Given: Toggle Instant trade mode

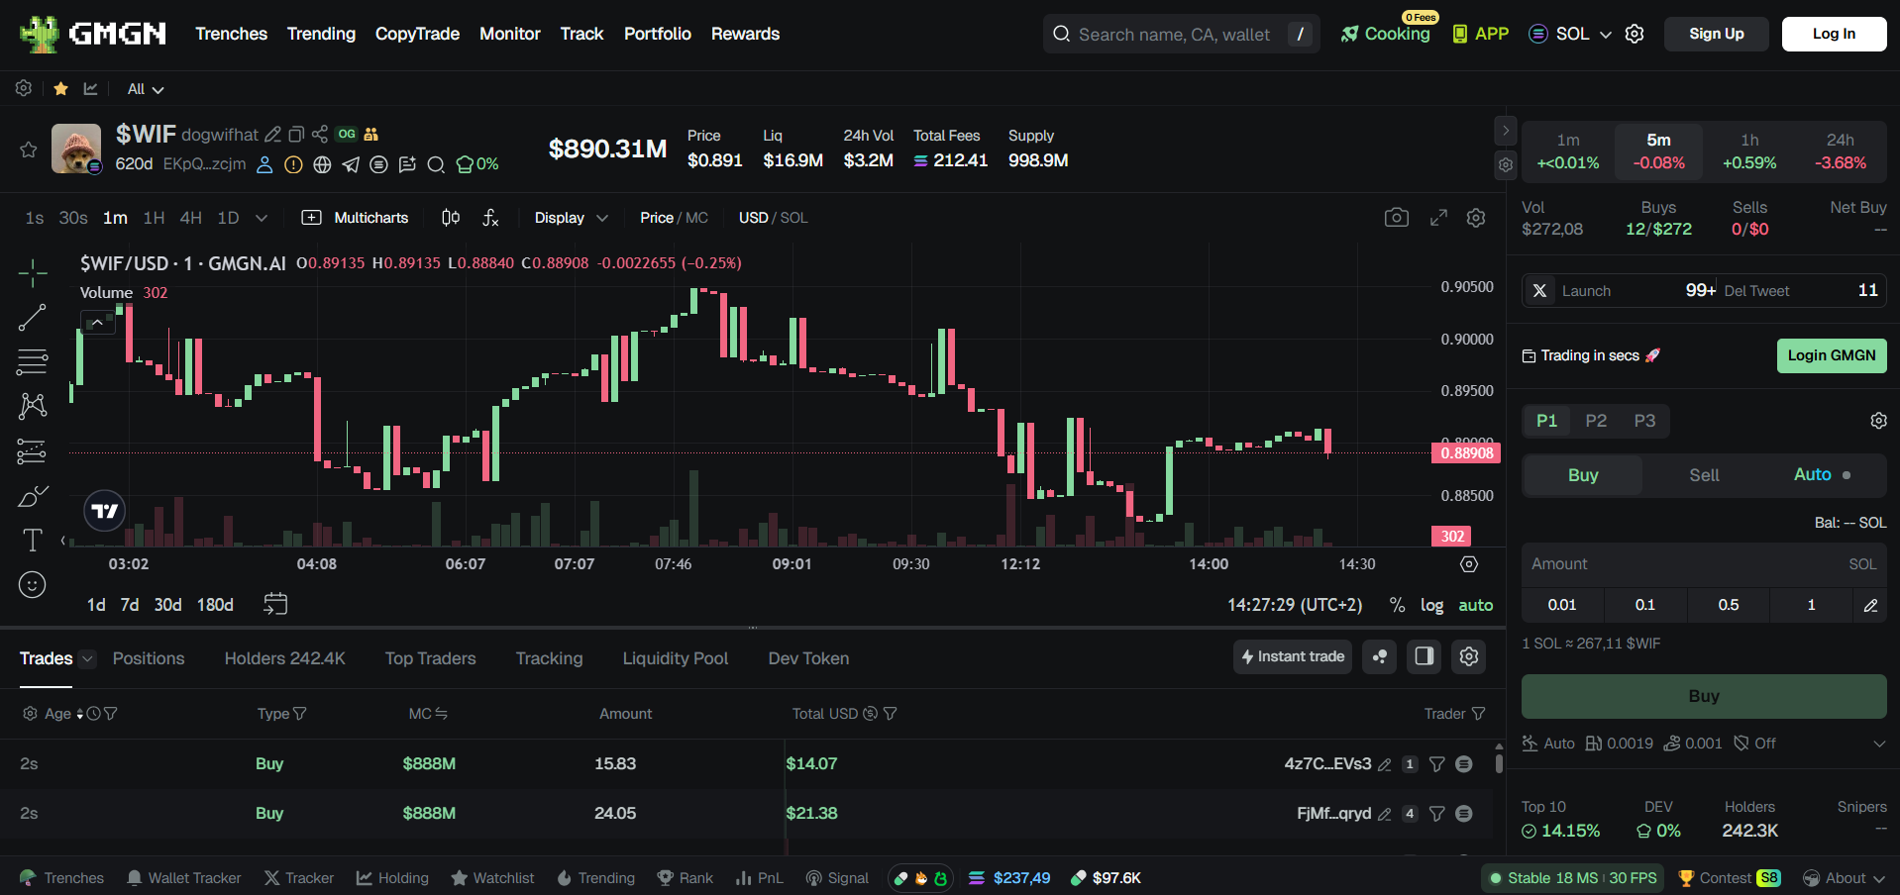Looking at the screenshot, I should (x=1293, y=656).
